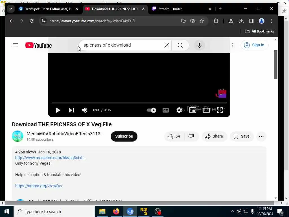The image size is (289, 217).
Task: Start voice search with microphone
Action: pos(199,45)
